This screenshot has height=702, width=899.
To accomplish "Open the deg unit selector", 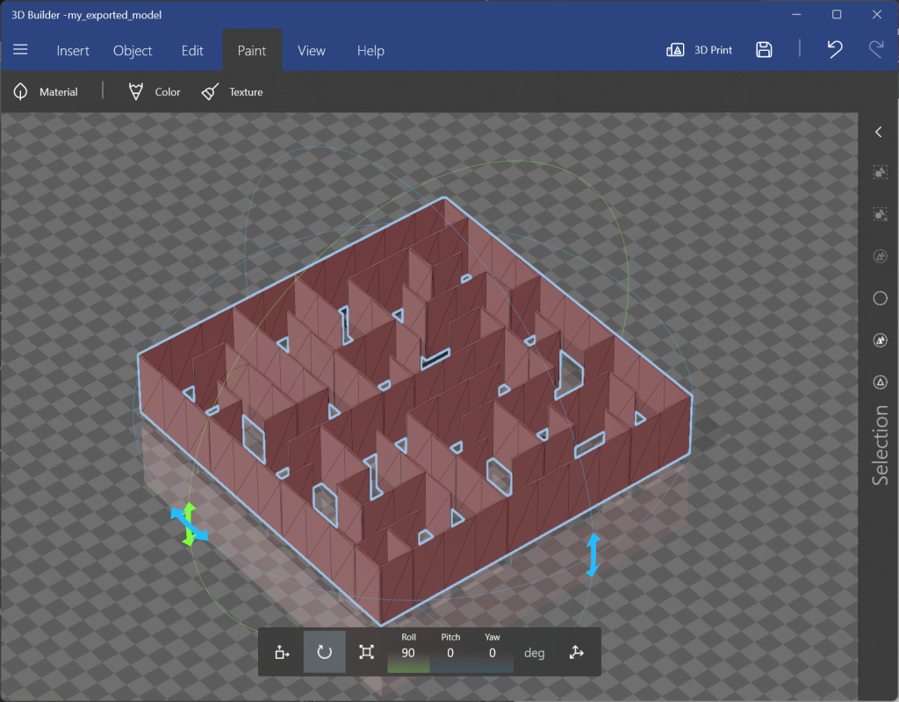I will (x=533, y=651).
